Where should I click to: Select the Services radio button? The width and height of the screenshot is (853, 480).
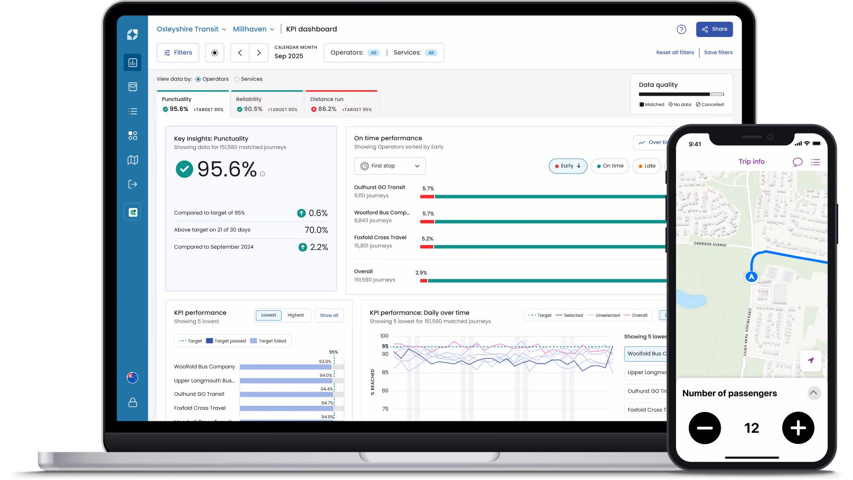tap(237, 80)
